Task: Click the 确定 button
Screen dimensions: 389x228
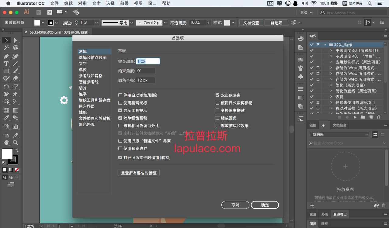Action: tap(265, 205)
